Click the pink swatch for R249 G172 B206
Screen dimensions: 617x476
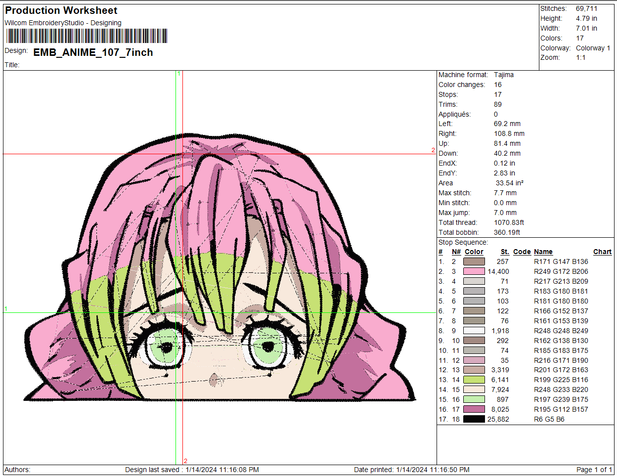[474, 271]
